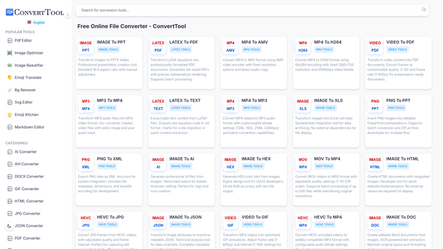
Task: Click the VIDEO GIF format icon
Action: (230, 221)
